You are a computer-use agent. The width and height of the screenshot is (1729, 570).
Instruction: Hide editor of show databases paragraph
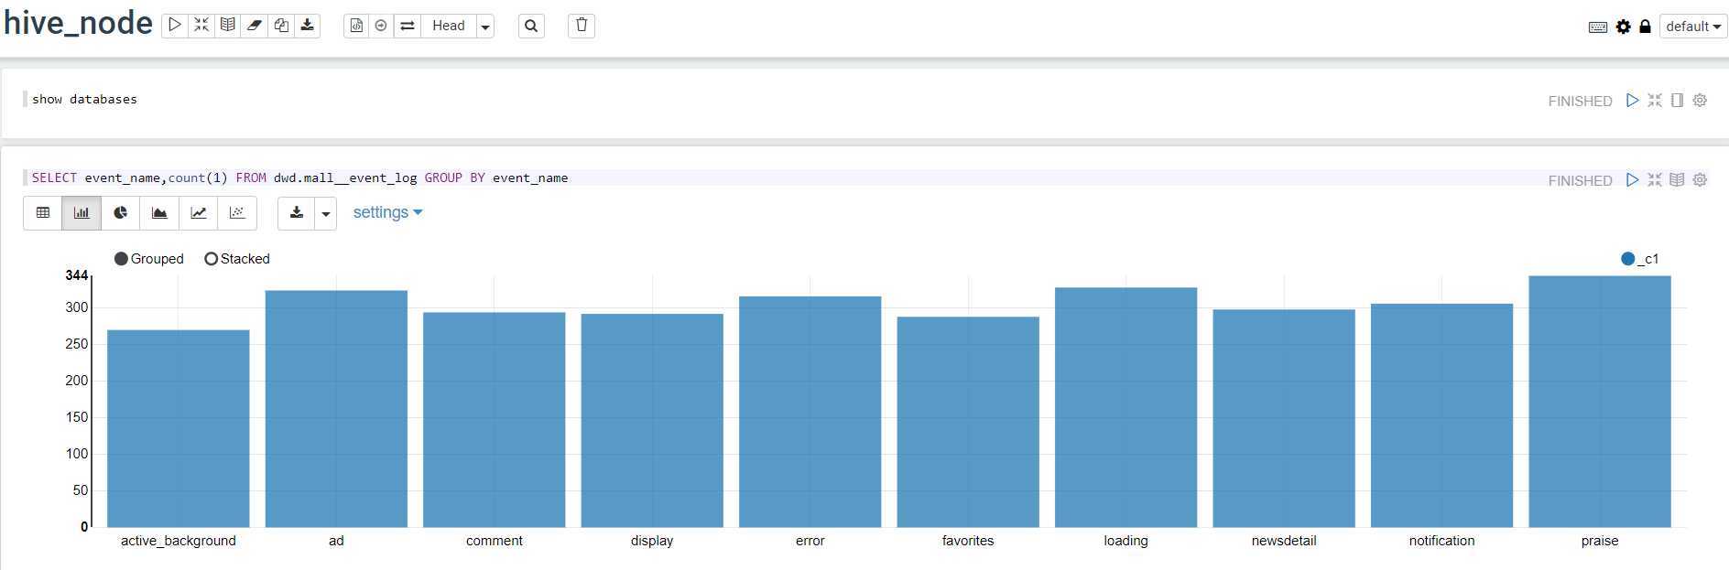click(x=1655, y=101)
